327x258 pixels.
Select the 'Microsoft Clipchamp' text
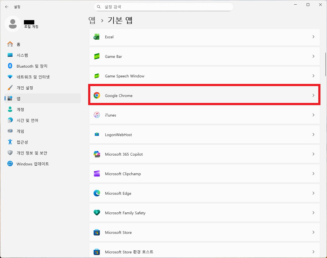(123, 174)
